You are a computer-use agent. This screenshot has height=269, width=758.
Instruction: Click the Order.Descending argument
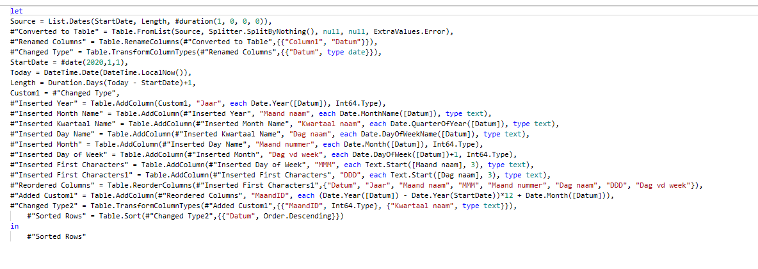296,216
